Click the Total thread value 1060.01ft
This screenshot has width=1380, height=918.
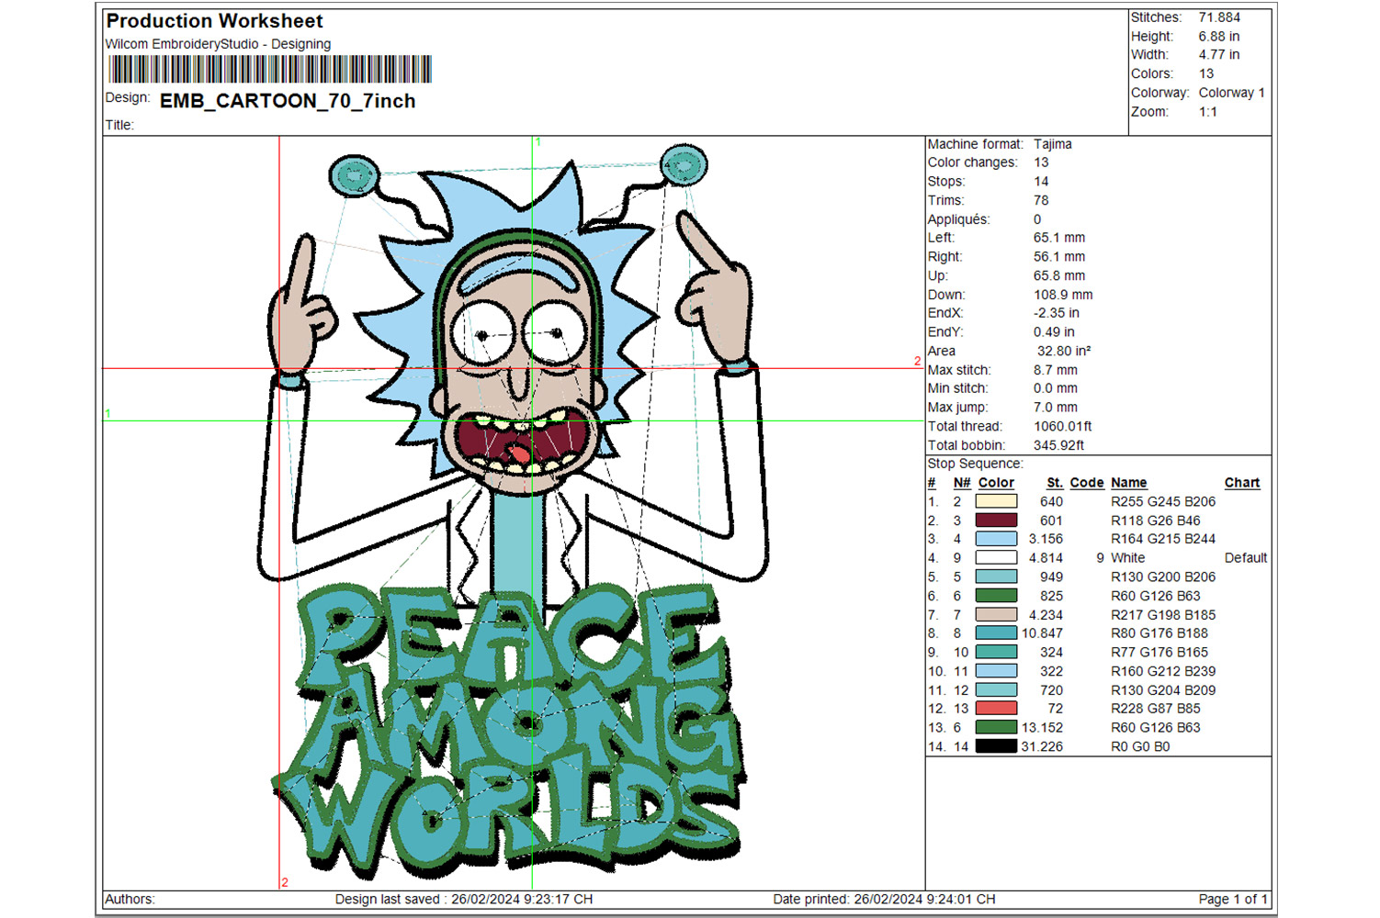[1063, 426]
